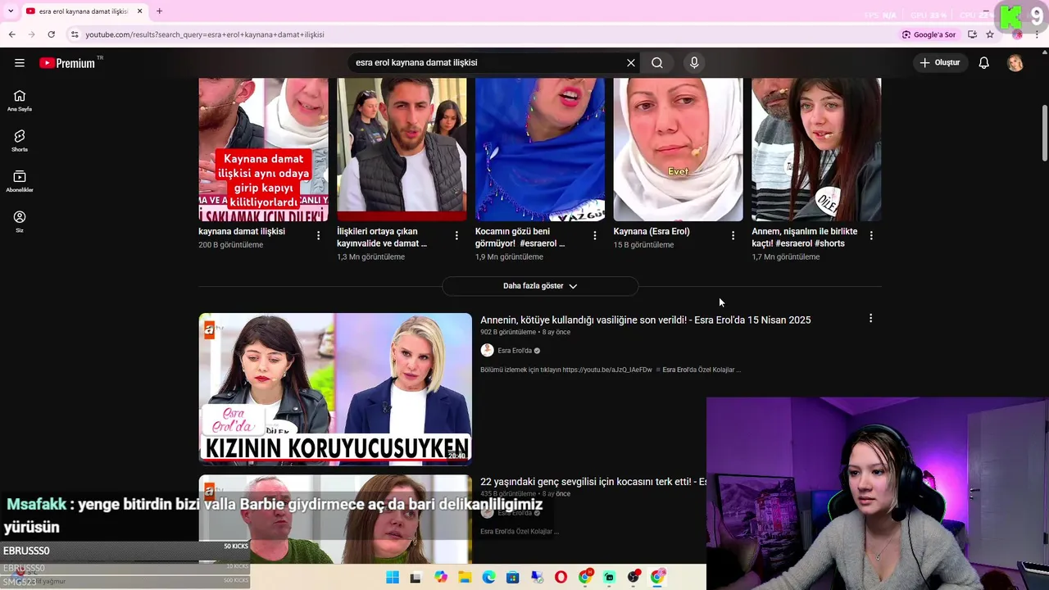Viewport: 1049px width, 590px height.
Task: Visit Esra Erol'da channel name link
Action: pos(515,351)
